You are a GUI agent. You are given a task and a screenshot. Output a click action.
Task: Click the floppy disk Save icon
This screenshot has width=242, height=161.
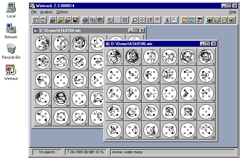pos(75,20)
